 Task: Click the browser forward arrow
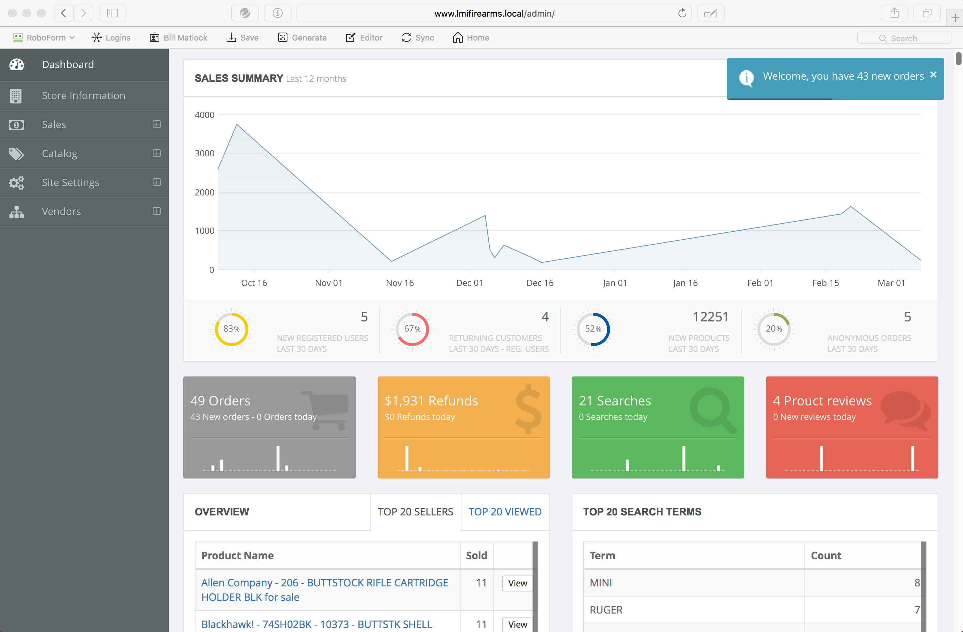(x=83, y=13)
